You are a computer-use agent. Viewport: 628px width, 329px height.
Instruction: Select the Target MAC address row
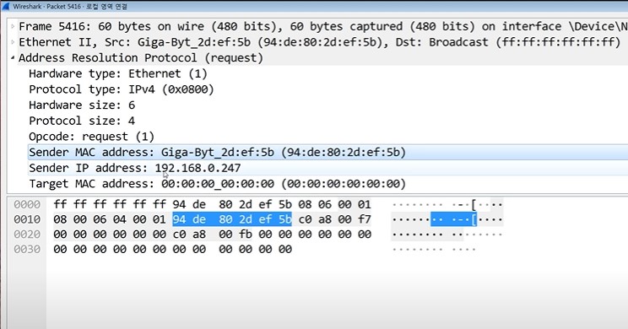coord(328,184)
